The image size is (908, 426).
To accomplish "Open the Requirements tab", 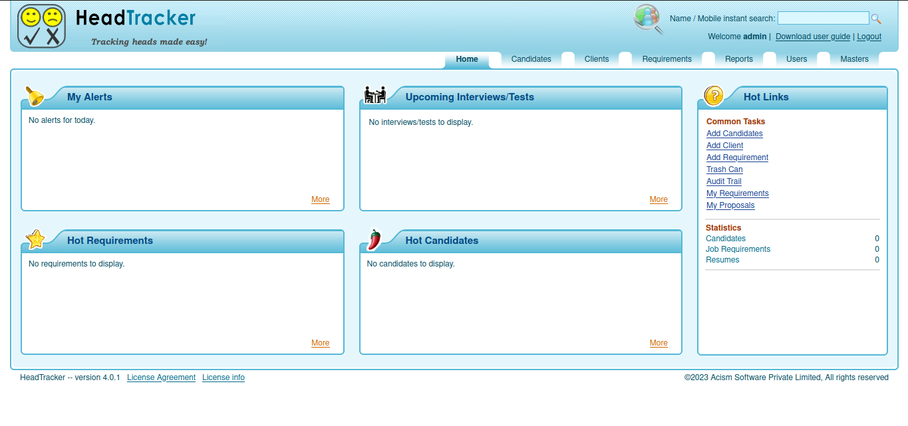I will (x=667, y=59).
